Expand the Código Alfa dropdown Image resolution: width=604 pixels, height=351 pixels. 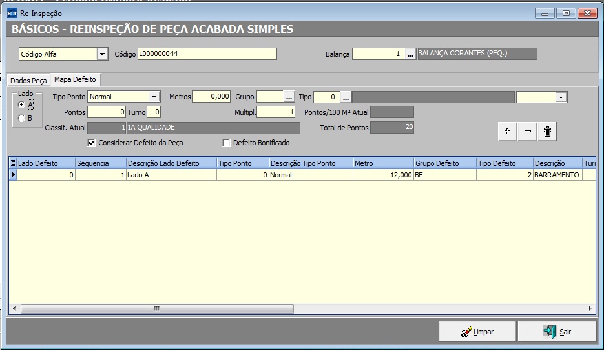[x=102, y=54]
